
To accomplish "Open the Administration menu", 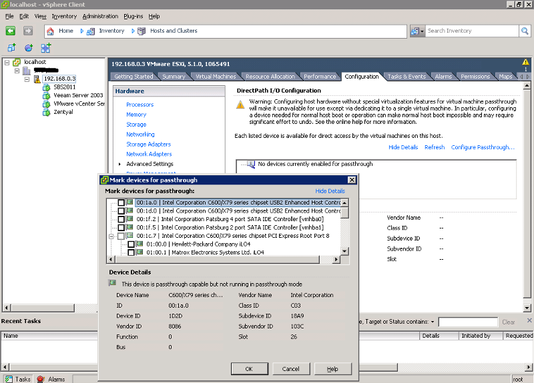I will click(100, 16).
